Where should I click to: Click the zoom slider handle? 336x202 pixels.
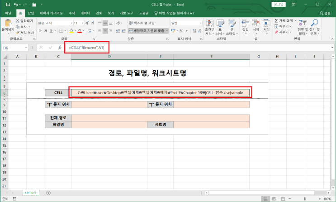305,199
